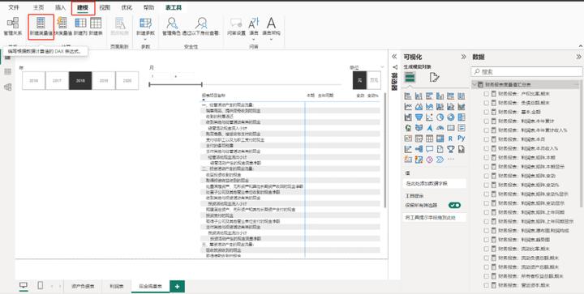Open Table tools (表工具) tab
The height and width of the screenshot is (294, 584).
pos(174,7)
